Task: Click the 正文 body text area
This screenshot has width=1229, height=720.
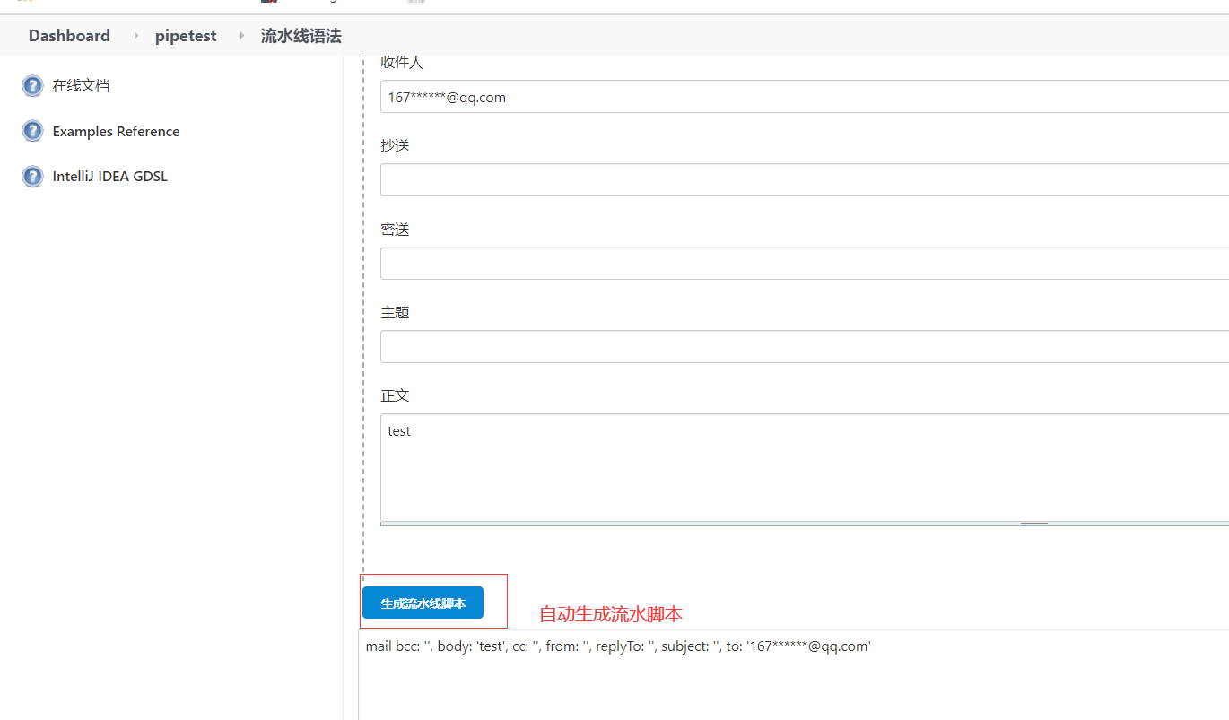Action: (805, 466)
